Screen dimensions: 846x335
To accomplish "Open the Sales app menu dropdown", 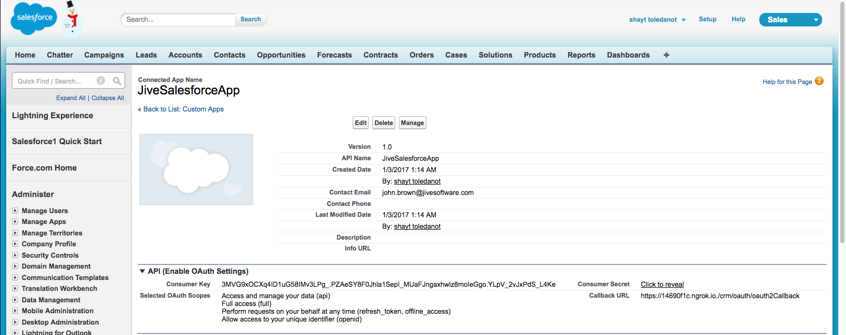I will coord(790,20).
